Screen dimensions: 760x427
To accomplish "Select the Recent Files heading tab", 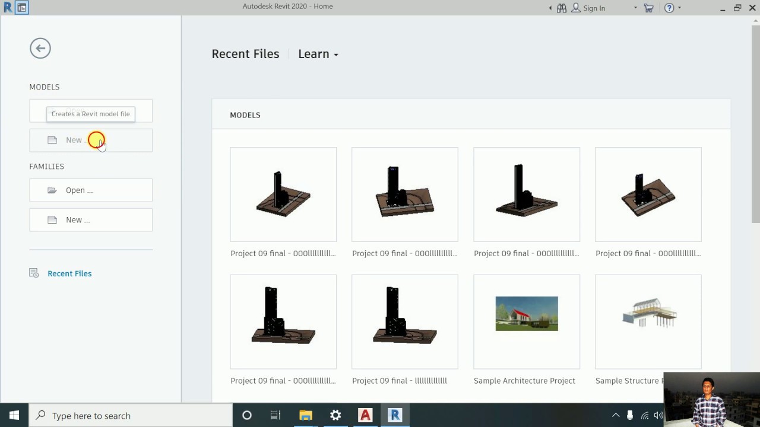I will pyautogui.click(x=245, y=54).
